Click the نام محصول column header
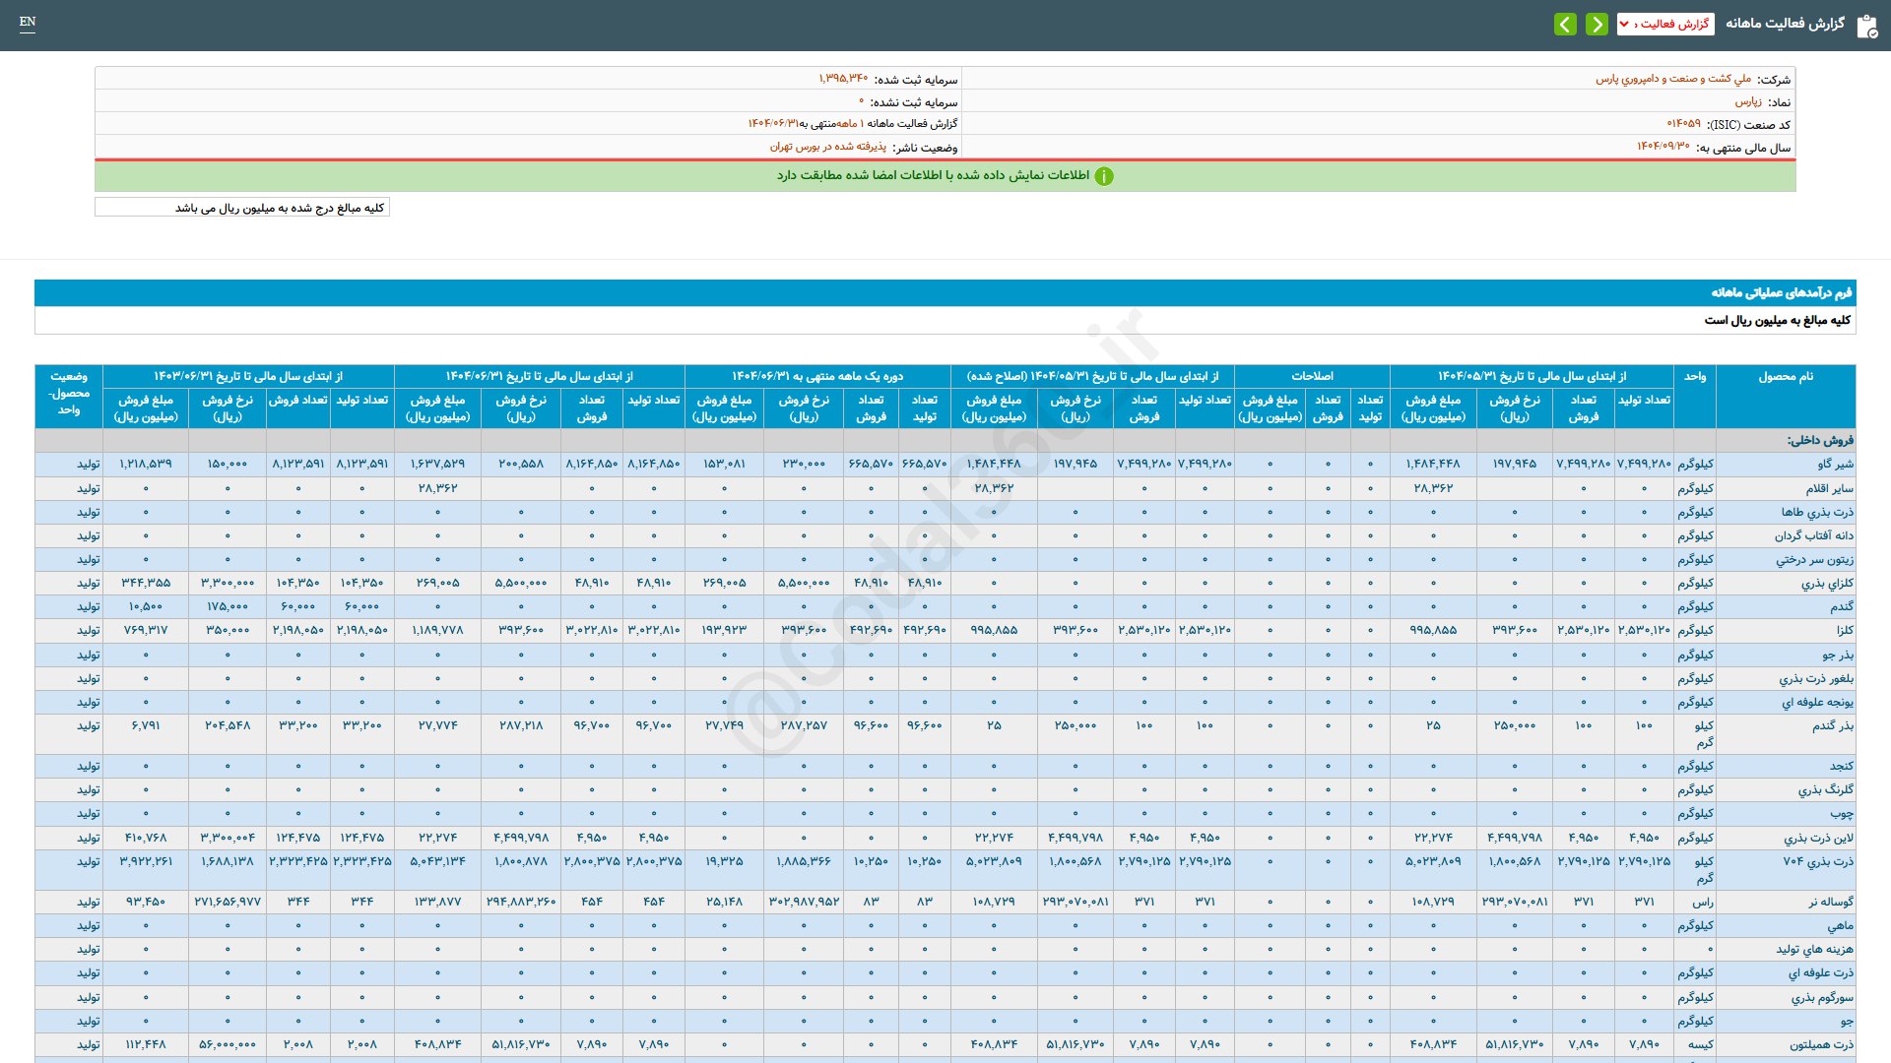The height and width of the screenshot is (1063, 1891). pos(1785,376)
